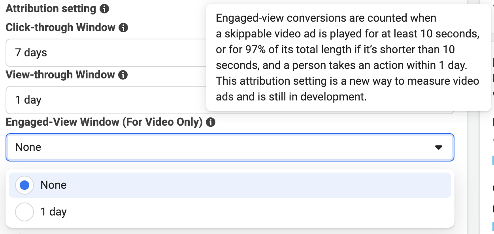Click the 7 days value text

[31, 53]
